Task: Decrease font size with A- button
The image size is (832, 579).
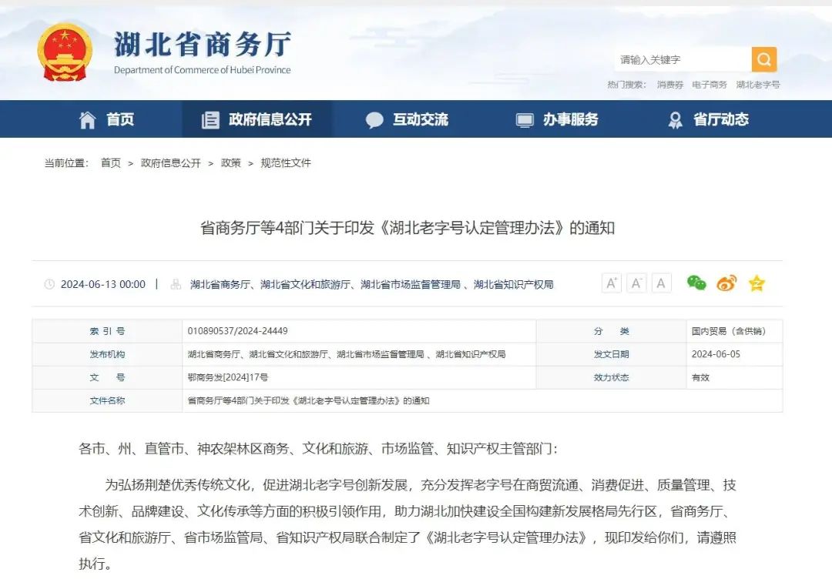Action: (x=636, y=283)
